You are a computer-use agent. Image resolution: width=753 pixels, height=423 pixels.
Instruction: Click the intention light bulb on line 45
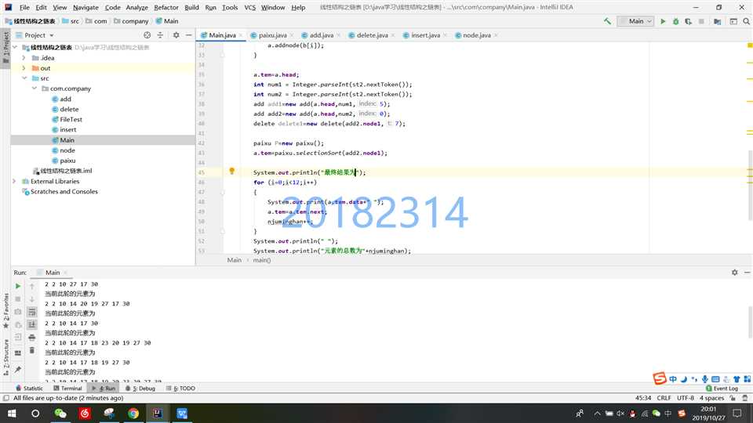click(231, 172)
